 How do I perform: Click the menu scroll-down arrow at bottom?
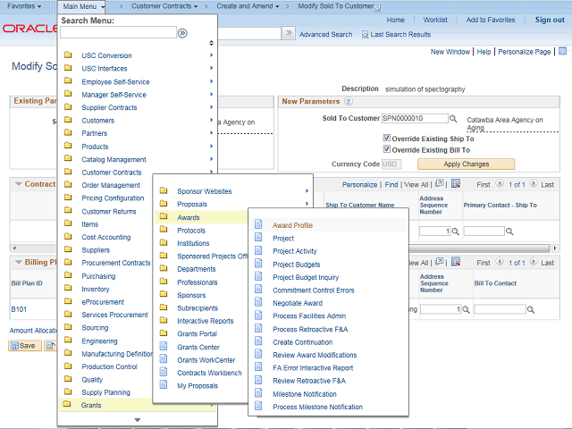[x=137, y=420]
